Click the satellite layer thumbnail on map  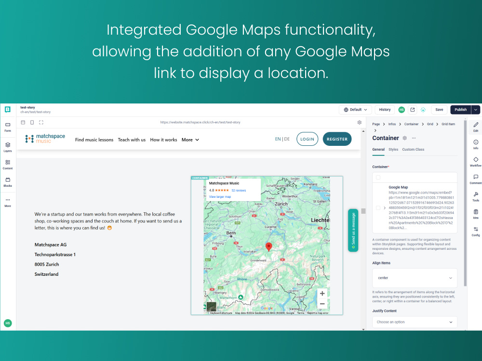(x=212, y=307)
